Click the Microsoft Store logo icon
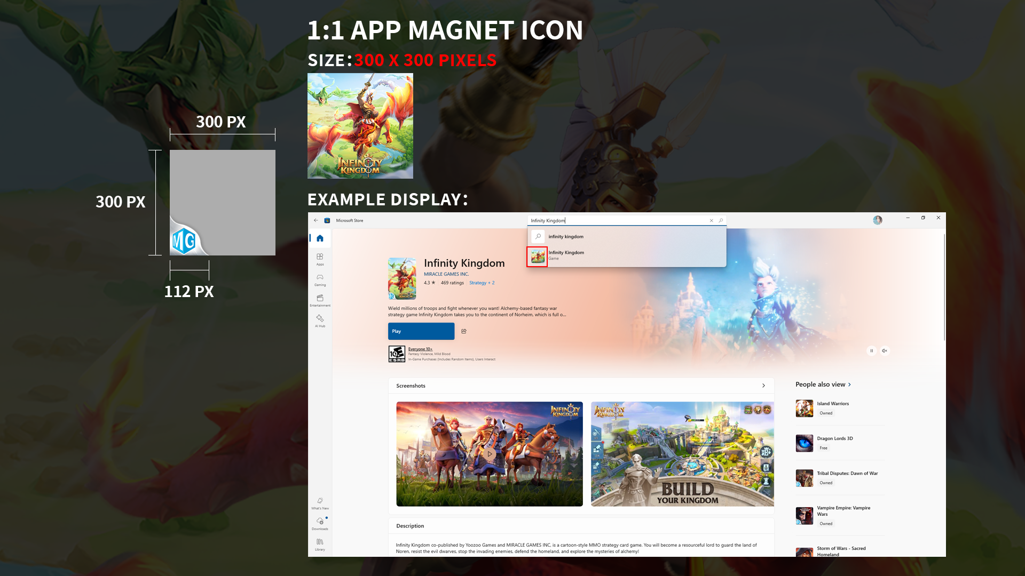The image size is (1025, 576). (327, 220)
